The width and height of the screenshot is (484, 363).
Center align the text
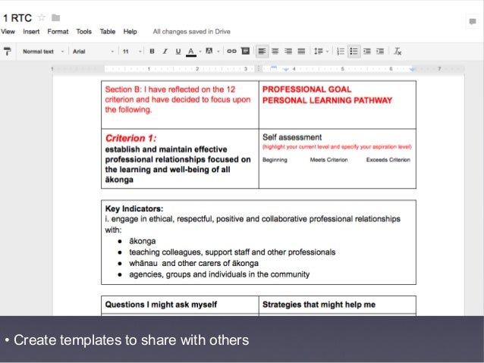(275, 52)
